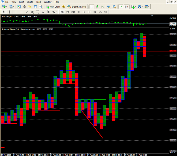The width and height of the screenshot is (177, 156).
Task: Click the 1.2793 level label on price axis
Action: coord(173,77)
